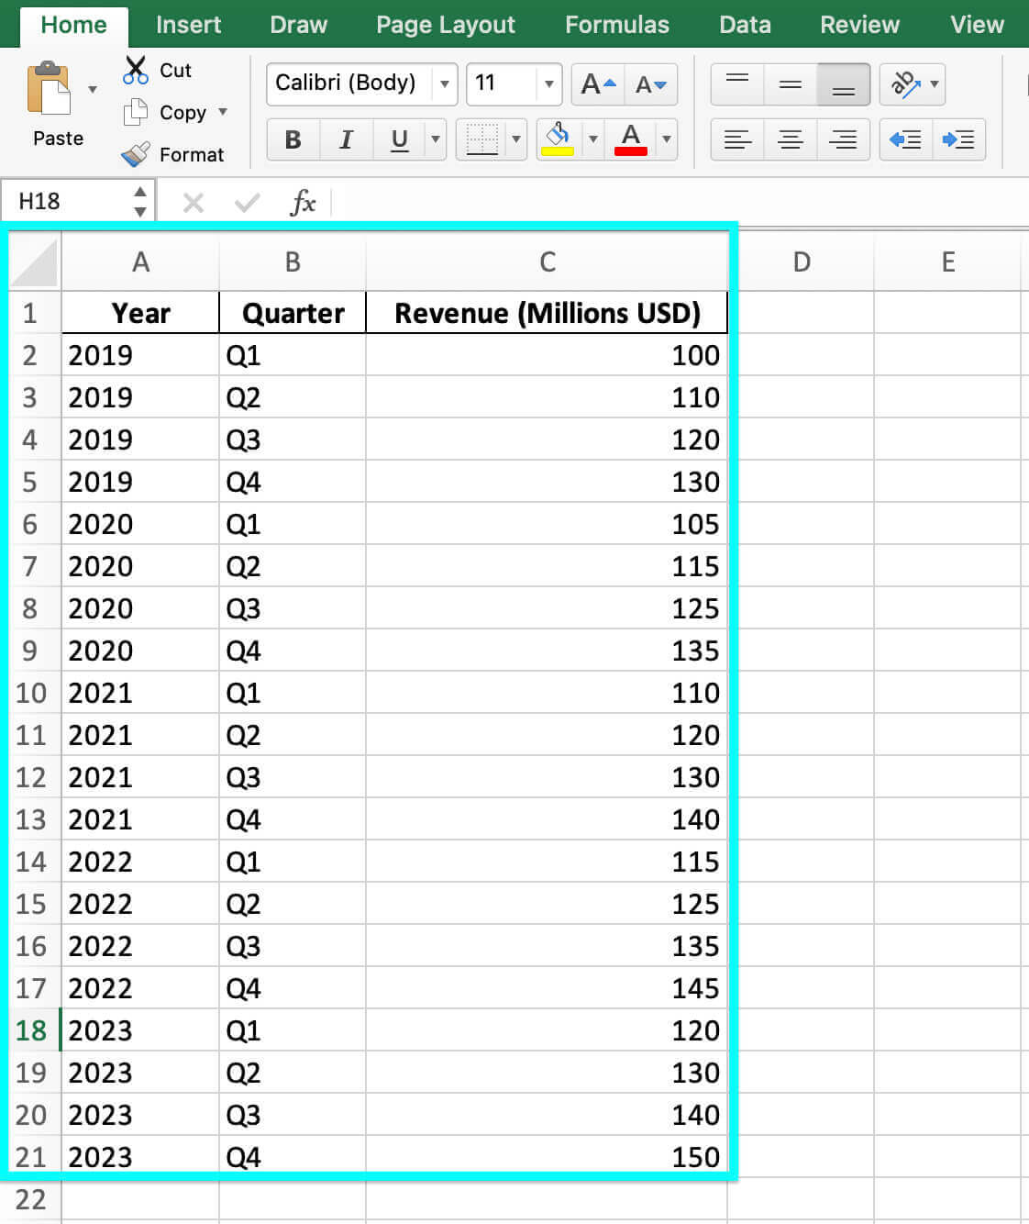Viewport: 1029px width, 1224px height.
Task: Select the Format painter brush icon
Action: (136, 154)
